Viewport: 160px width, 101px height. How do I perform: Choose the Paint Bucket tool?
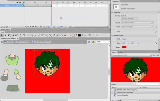pyautogui.click(x=50, y=35)
